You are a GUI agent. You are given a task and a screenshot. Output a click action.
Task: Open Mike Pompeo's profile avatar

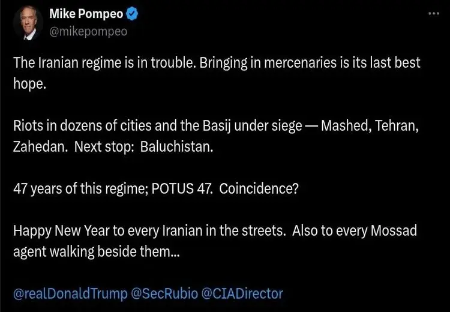pos(28,22)
